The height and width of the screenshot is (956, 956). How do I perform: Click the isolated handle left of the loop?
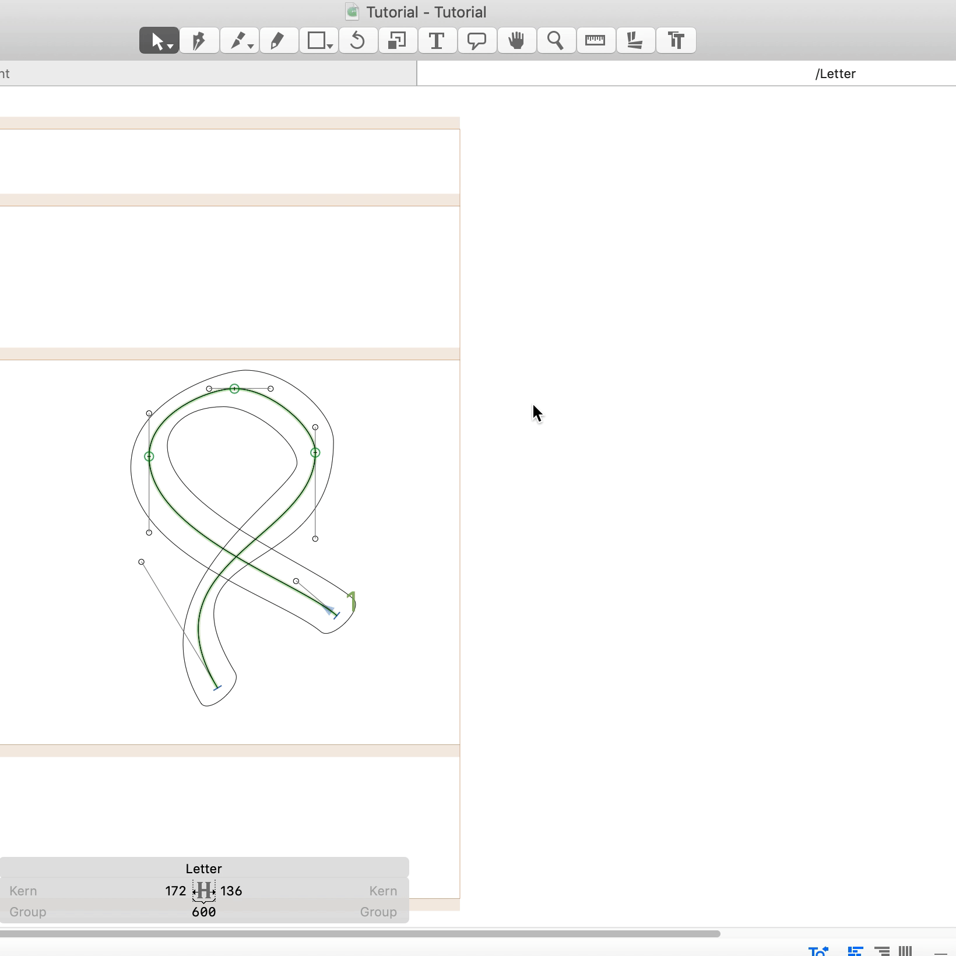click(x=142, y=562)
